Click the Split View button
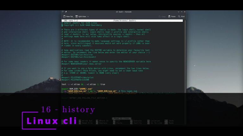This screenshot has width=243, height=136. point(81,16)
